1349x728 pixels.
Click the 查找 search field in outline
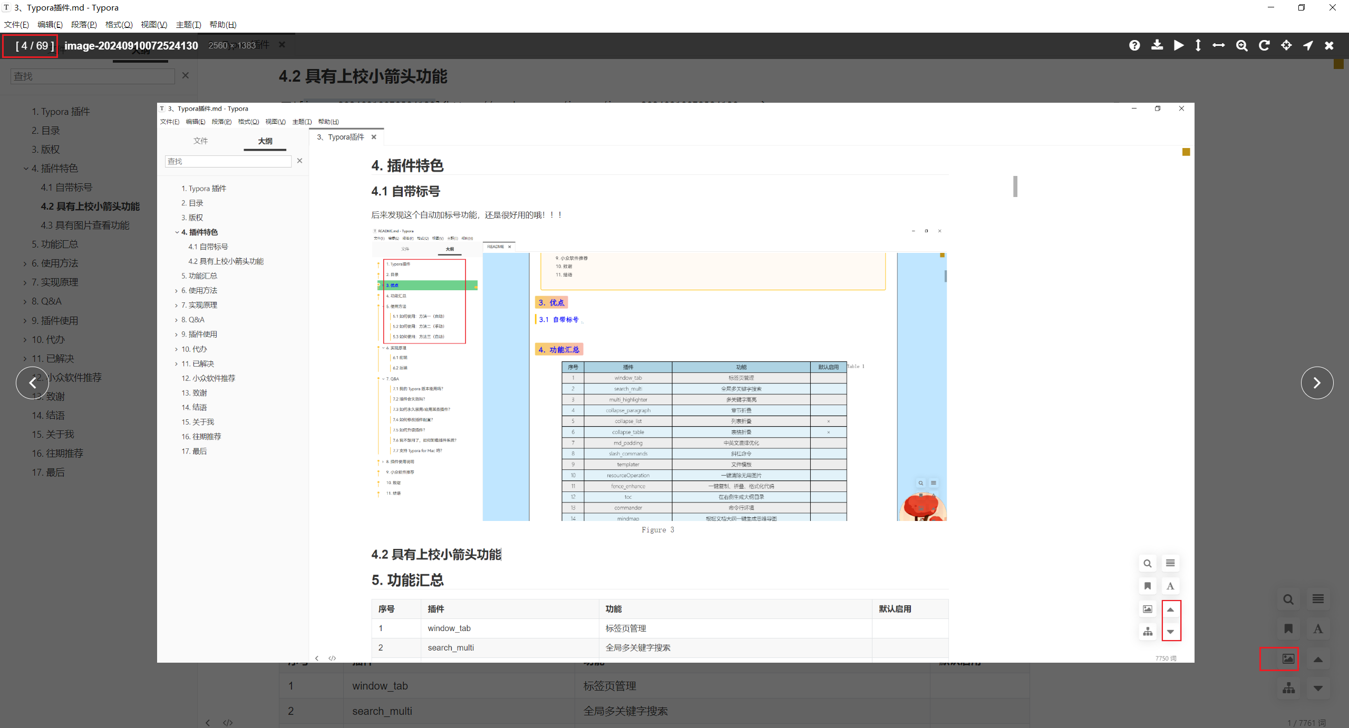[x=92, y=76]
